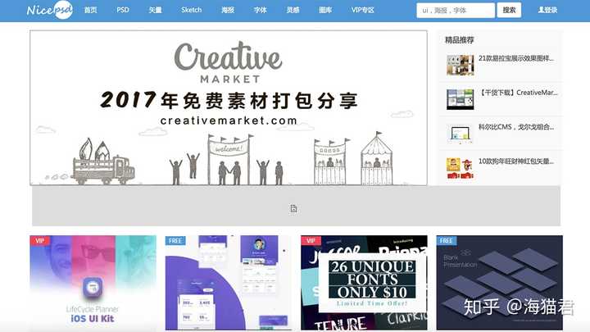Image resolution: width=590 pixels, height=332 pixels.
Task: Go to the 字体 section
Action: tap(260, 10)
